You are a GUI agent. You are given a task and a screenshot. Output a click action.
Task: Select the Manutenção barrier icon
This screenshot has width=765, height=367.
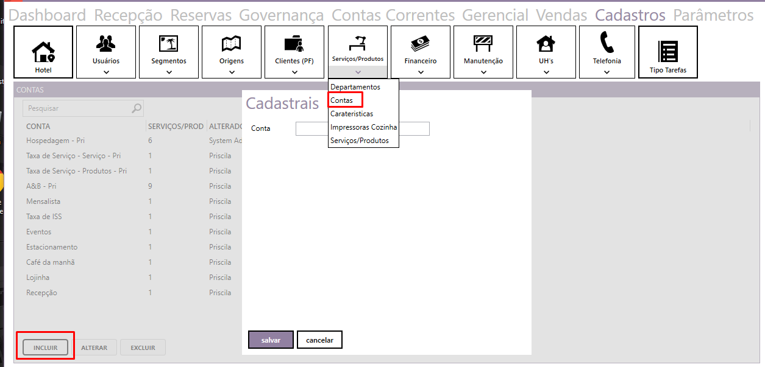(483, 43)
